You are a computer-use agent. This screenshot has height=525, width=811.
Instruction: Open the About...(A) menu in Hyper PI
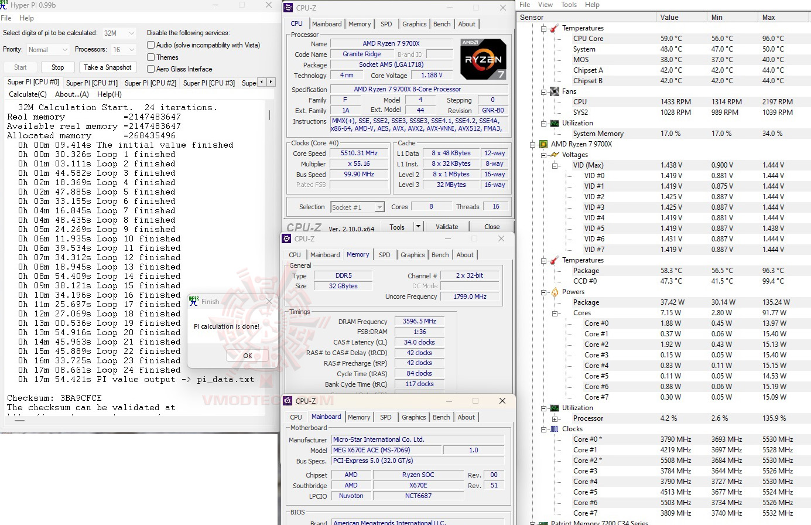72,94
